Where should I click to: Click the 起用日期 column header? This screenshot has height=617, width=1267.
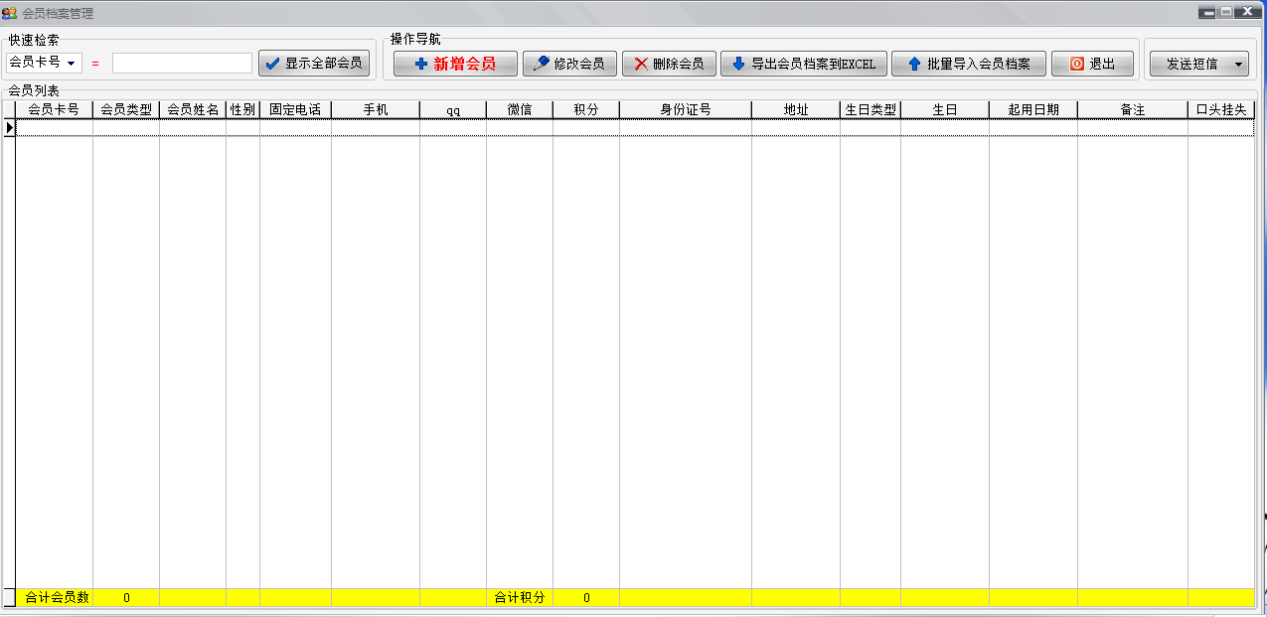pos(1033,109)
